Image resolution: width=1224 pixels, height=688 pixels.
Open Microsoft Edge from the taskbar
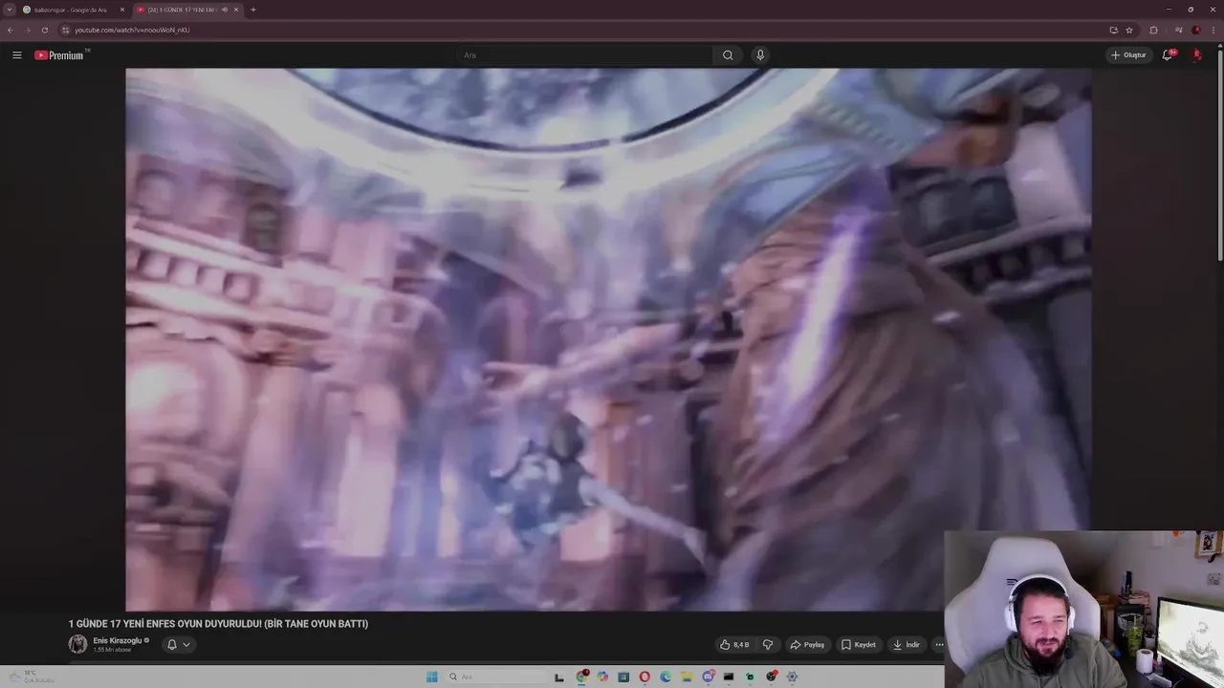(666, 677)
